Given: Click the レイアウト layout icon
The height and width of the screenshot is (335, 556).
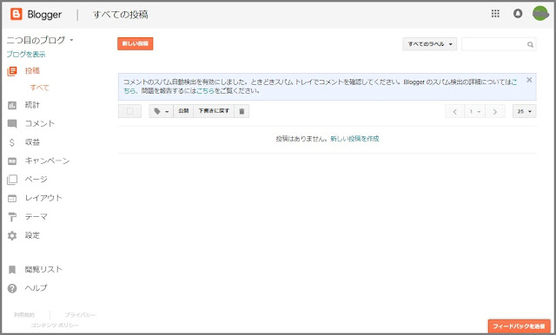Looking at the screenshot, I should pos(12,198).
